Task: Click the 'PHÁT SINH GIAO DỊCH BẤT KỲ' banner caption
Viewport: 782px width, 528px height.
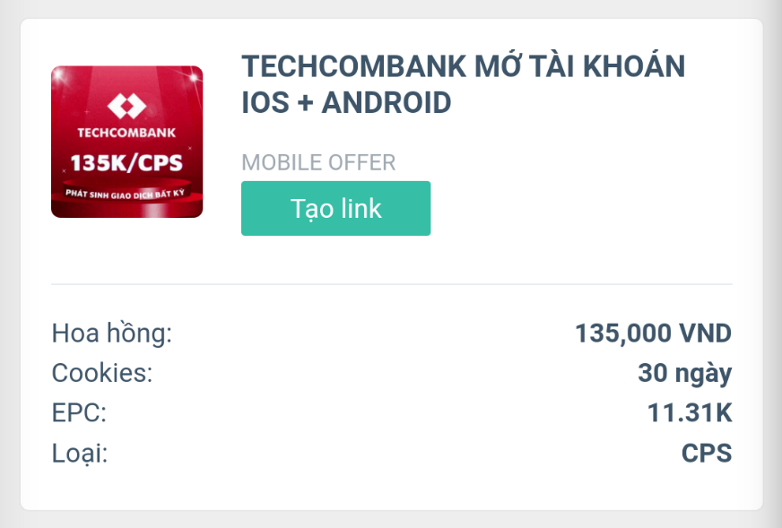Action: coord(126,194)
